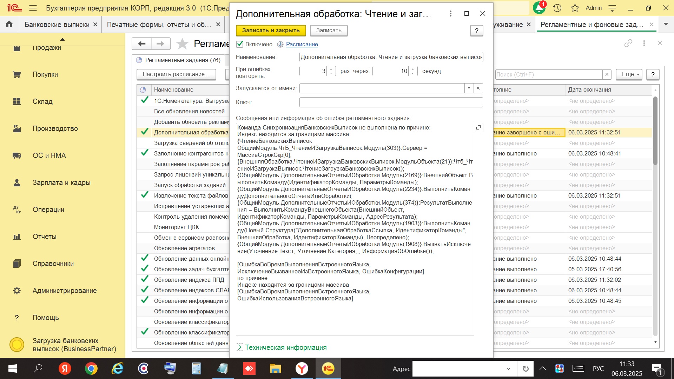Open favorites star in title bar
674x379 pixels.
click(x=575, y=8)
